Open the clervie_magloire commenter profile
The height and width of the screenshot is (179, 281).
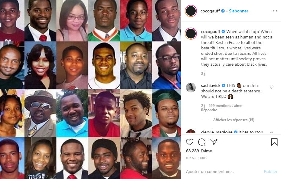(217, 132)
